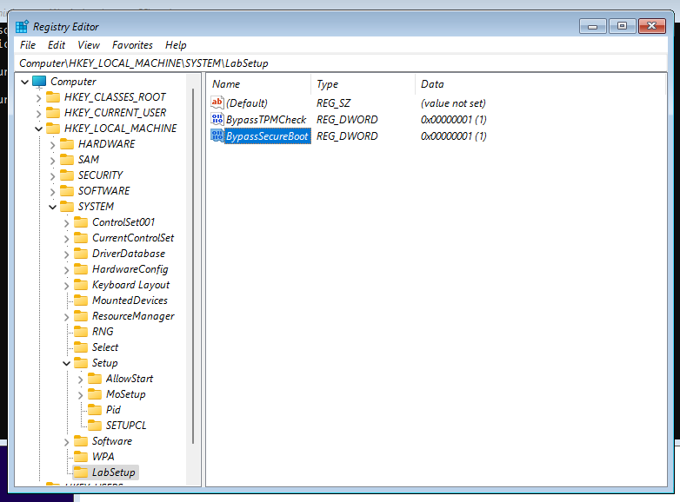Expand HKEY_CURRENT_USER hive
The height and width of the screenshot is (502, 680).
point(38,114)
